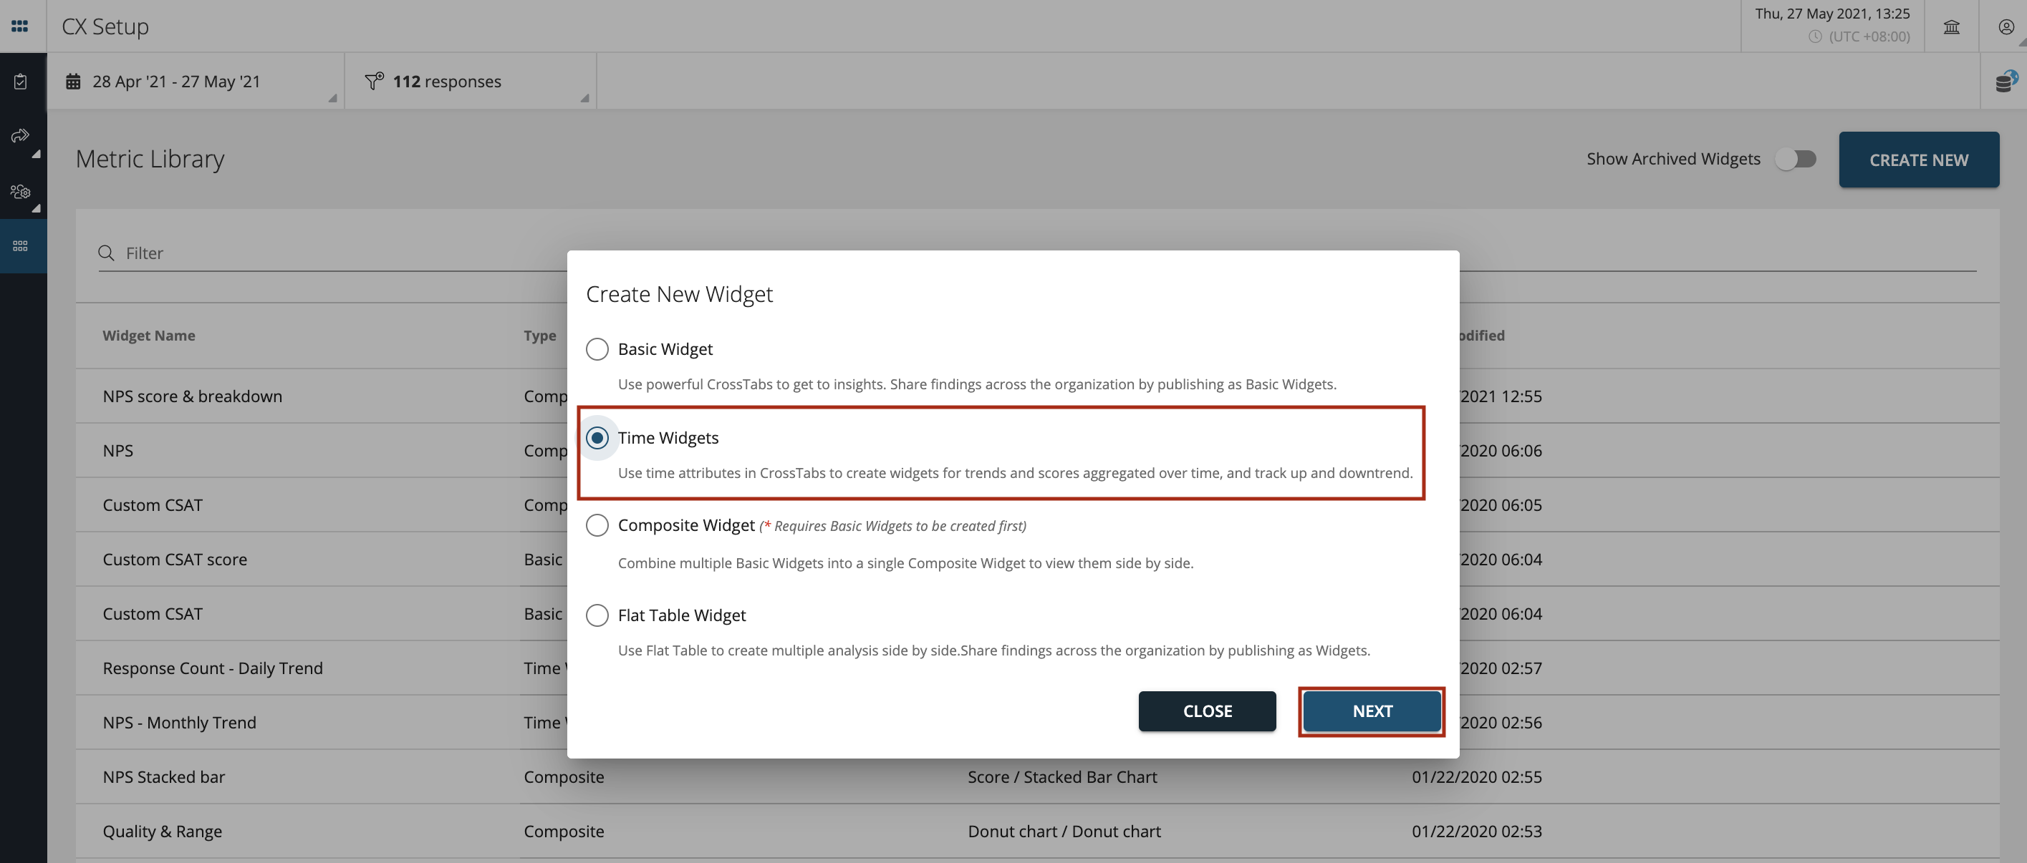Click the filter funnel icon beside responses
The height and width of the screenshot is (863, 2027).
(374, 80)
